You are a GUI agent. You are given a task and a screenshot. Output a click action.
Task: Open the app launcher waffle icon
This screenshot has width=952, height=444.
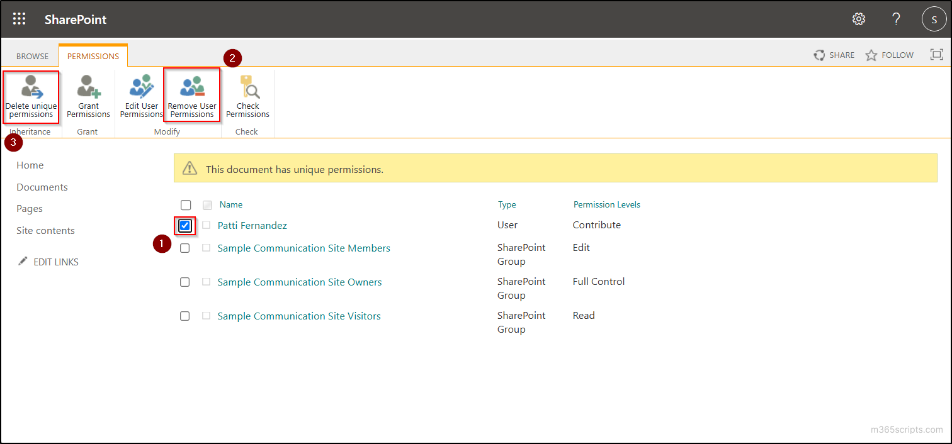[19, 19]
